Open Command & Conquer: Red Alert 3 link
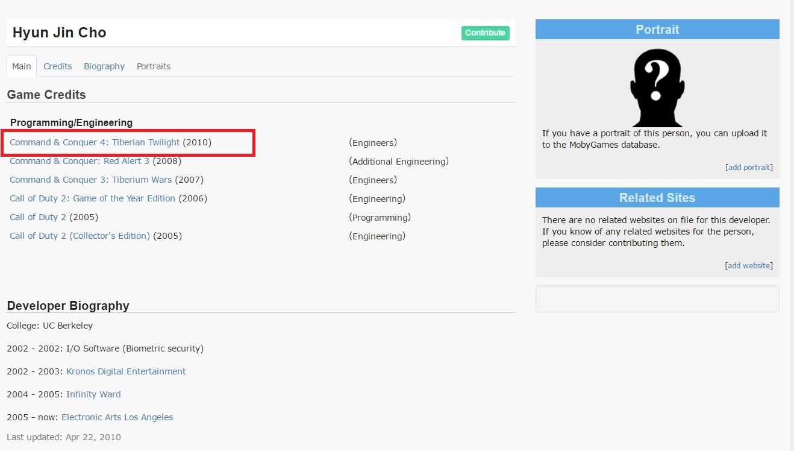The height and width of the screenshot is (451, 794). [80, 161]
